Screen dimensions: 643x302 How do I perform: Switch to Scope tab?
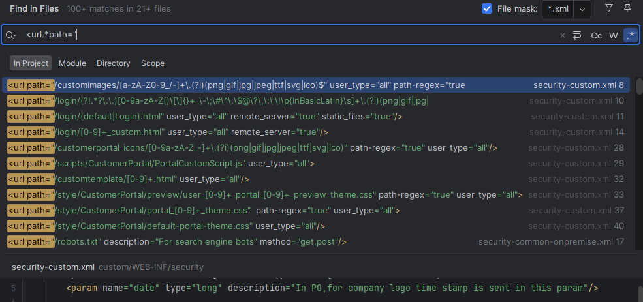[153, 63]
